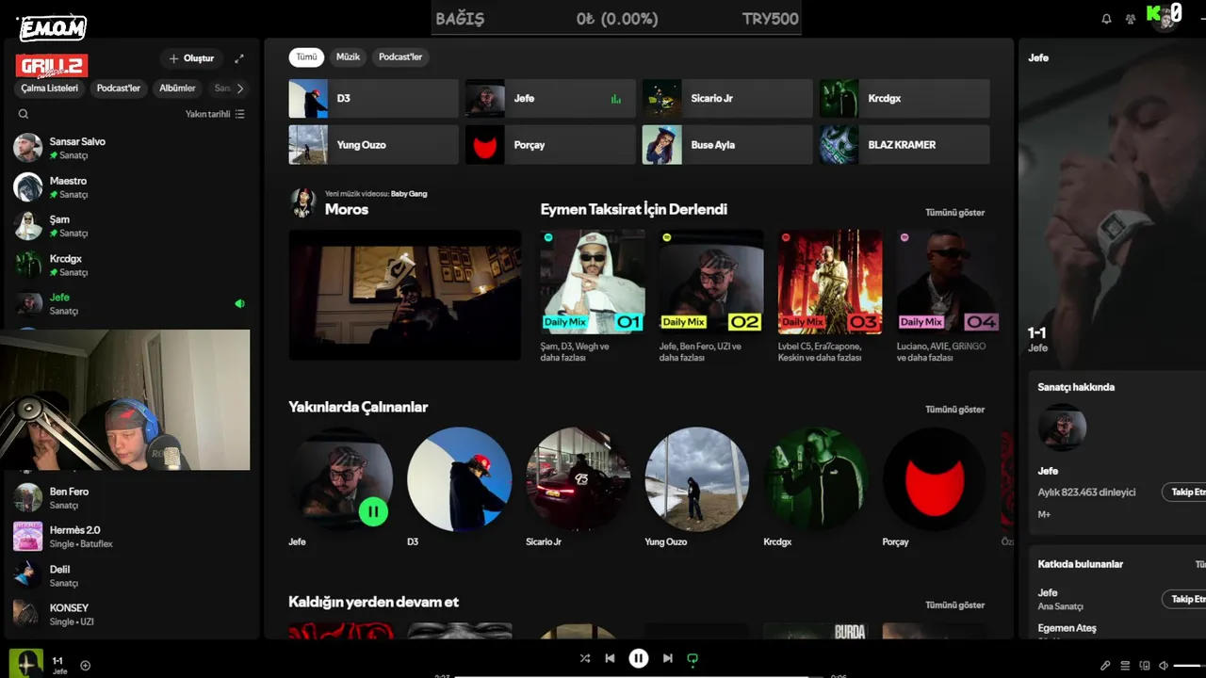
Task: Open Daily Mix 04 card
Action: click(x=949, y=296)
